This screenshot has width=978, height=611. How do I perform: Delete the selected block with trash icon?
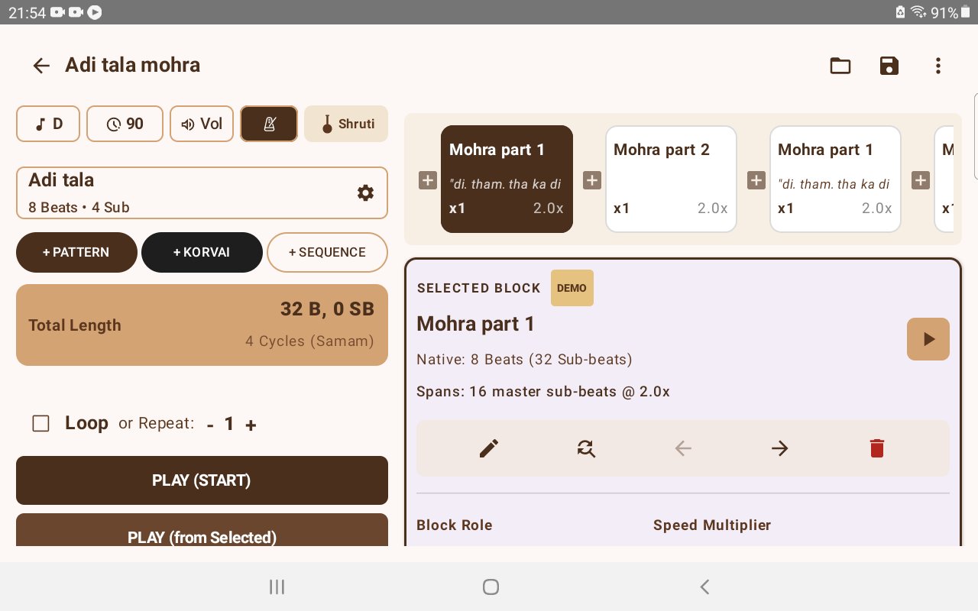pos(877,448)
